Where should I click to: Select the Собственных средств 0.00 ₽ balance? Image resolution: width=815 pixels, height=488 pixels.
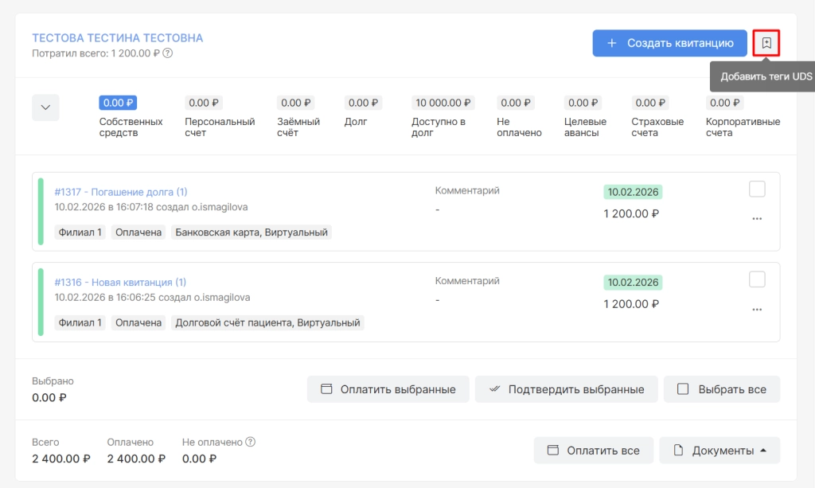click(x=118, y=103)
